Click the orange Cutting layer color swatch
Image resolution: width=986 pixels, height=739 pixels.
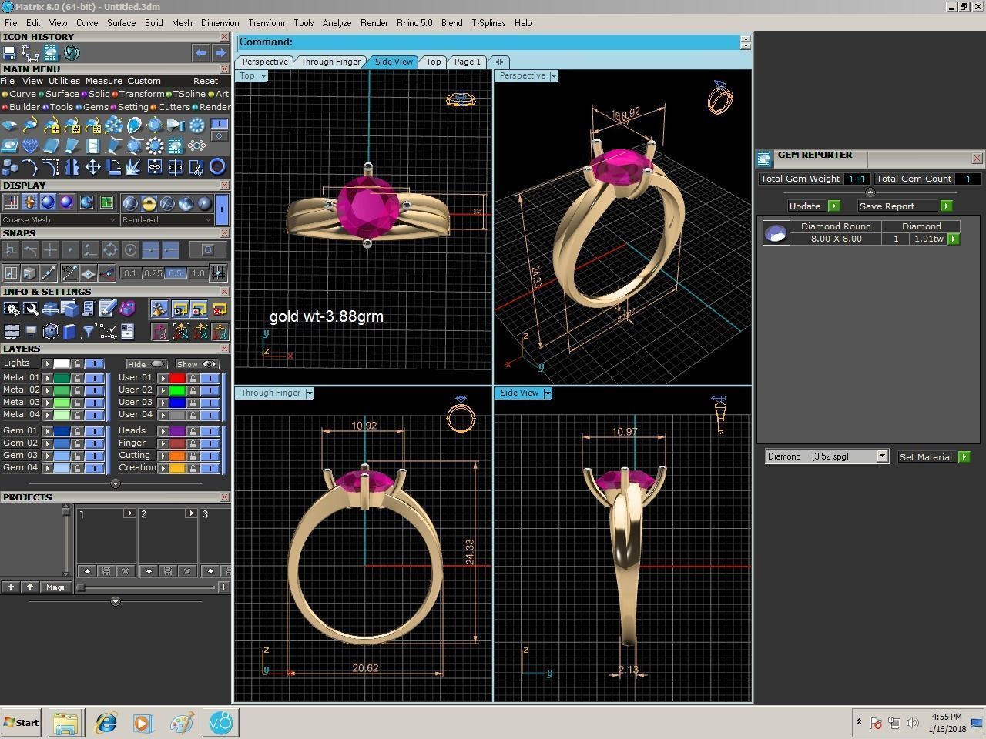177,456
